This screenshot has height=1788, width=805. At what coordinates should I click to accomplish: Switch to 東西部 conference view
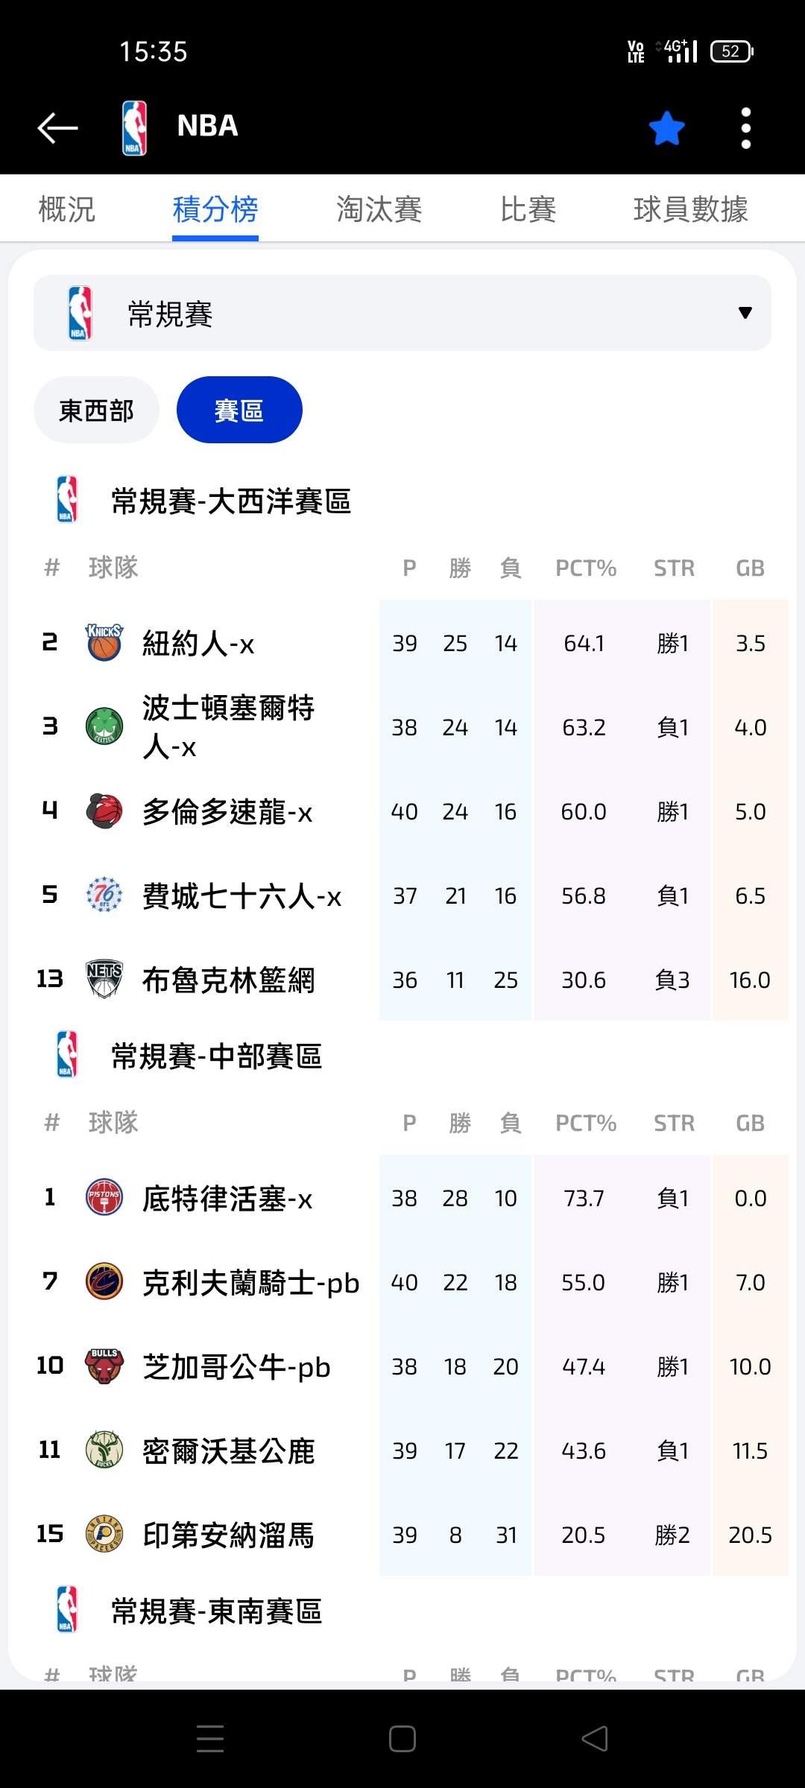96,410
